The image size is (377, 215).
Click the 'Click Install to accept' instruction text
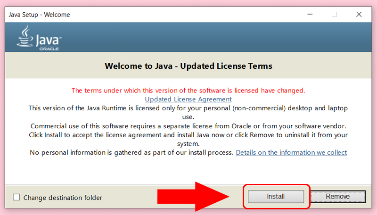(188, 139)
